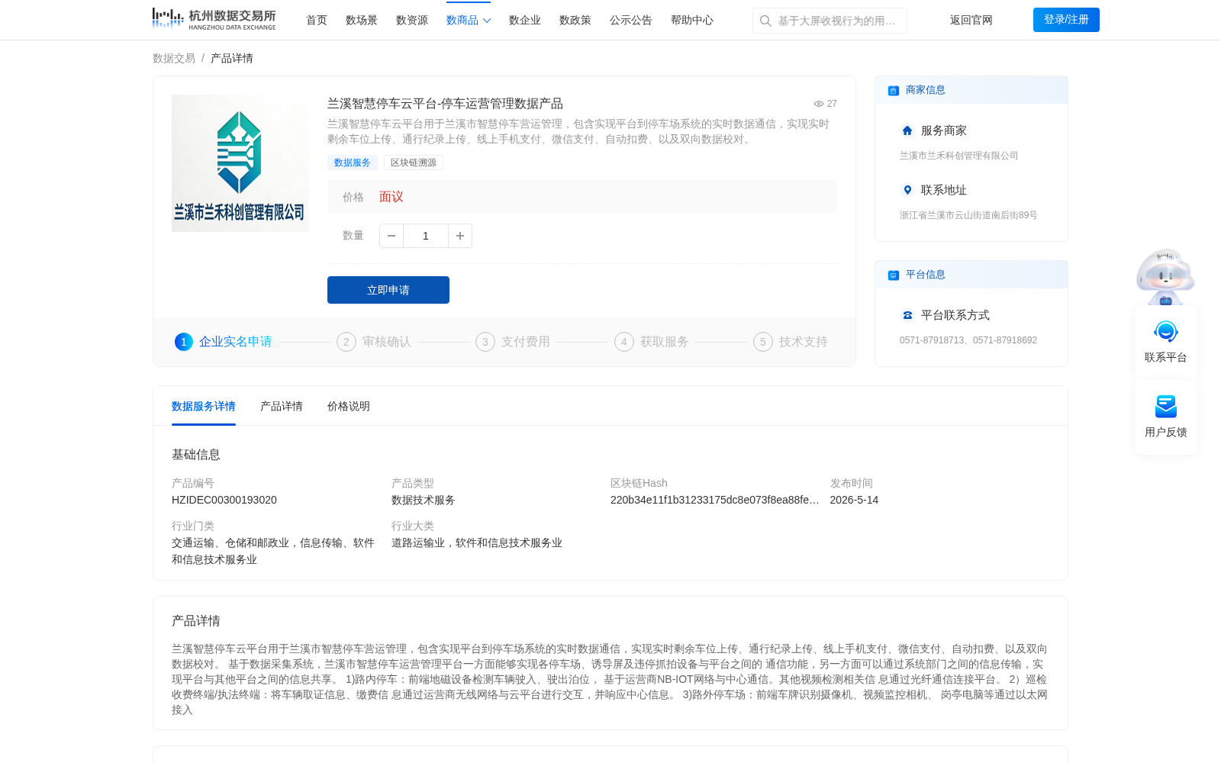Click step 2 审核确认 circle
Image resolution: width=1221 pixels, height=763 pixels.
346,342
